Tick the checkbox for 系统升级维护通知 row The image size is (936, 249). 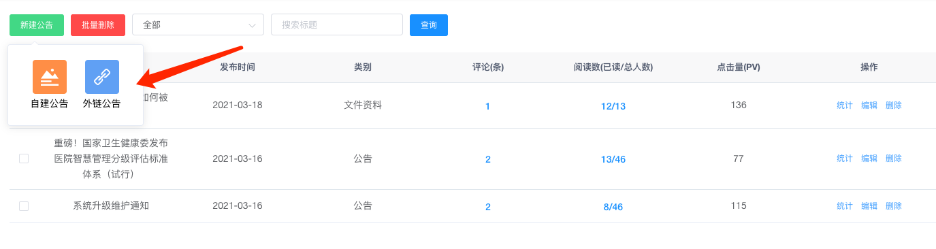[x=24, y=206]
